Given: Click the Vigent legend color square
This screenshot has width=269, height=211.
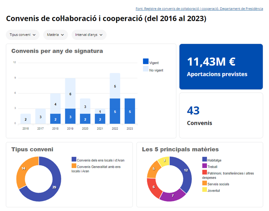Looking at the screenshot, I should pos(146,61).
